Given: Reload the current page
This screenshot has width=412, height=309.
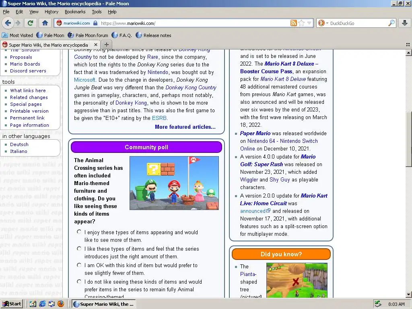Looking at the screenshot, I should coord(30,23).
